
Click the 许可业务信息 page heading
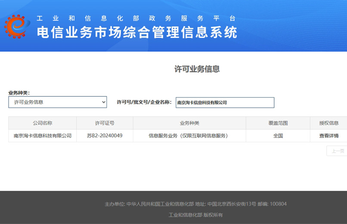(197, 69)
